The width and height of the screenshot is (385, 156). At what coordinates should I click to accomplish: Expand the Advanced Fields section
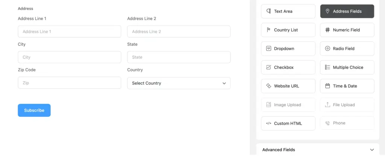click(x=372, y=150)
